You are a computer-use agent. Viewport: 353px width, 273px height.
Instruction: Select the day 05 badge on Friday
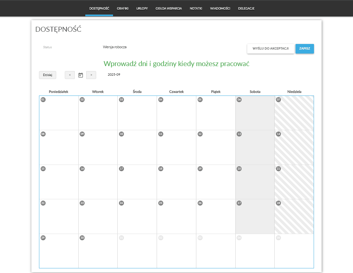tap(200, 99)
